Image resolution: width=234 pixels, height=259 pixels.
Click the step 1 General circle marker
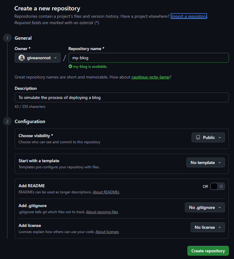[x=7, y=38]
